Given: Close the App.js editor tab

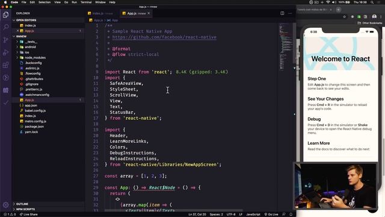Looking at the screenshot, I should click(149, 13).
